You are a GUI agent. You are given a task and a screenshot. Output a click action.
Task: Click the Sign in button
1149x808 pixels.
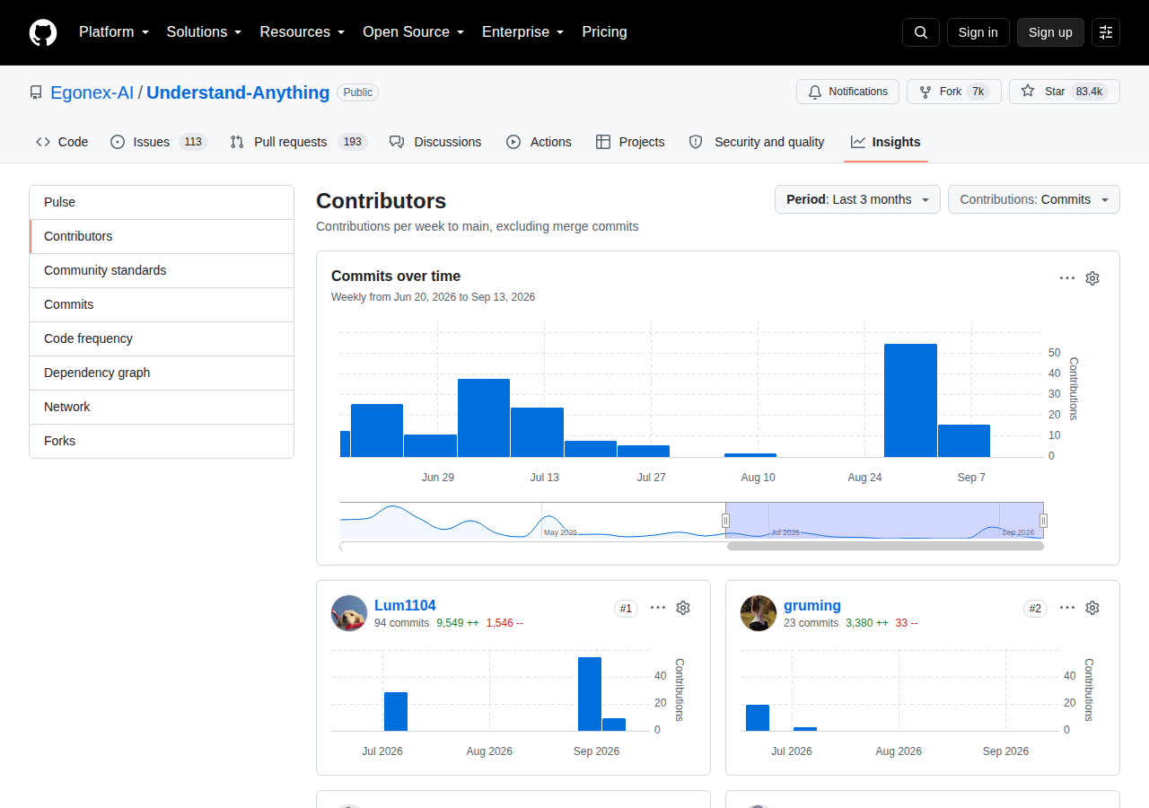click(978, 32)
